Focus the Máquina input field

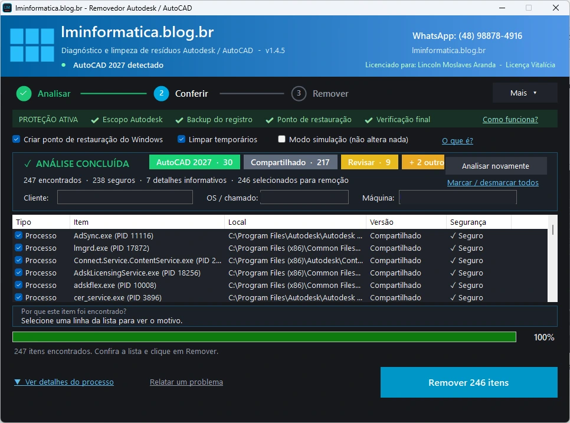[458, 197]
